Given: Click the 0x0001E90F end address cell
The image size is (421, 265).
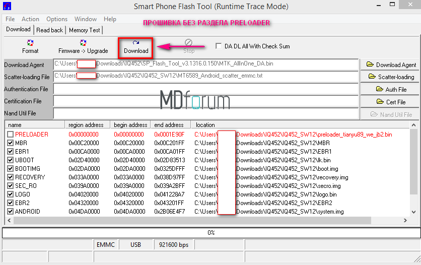Looking at the screenshot, I should [169, 134].
